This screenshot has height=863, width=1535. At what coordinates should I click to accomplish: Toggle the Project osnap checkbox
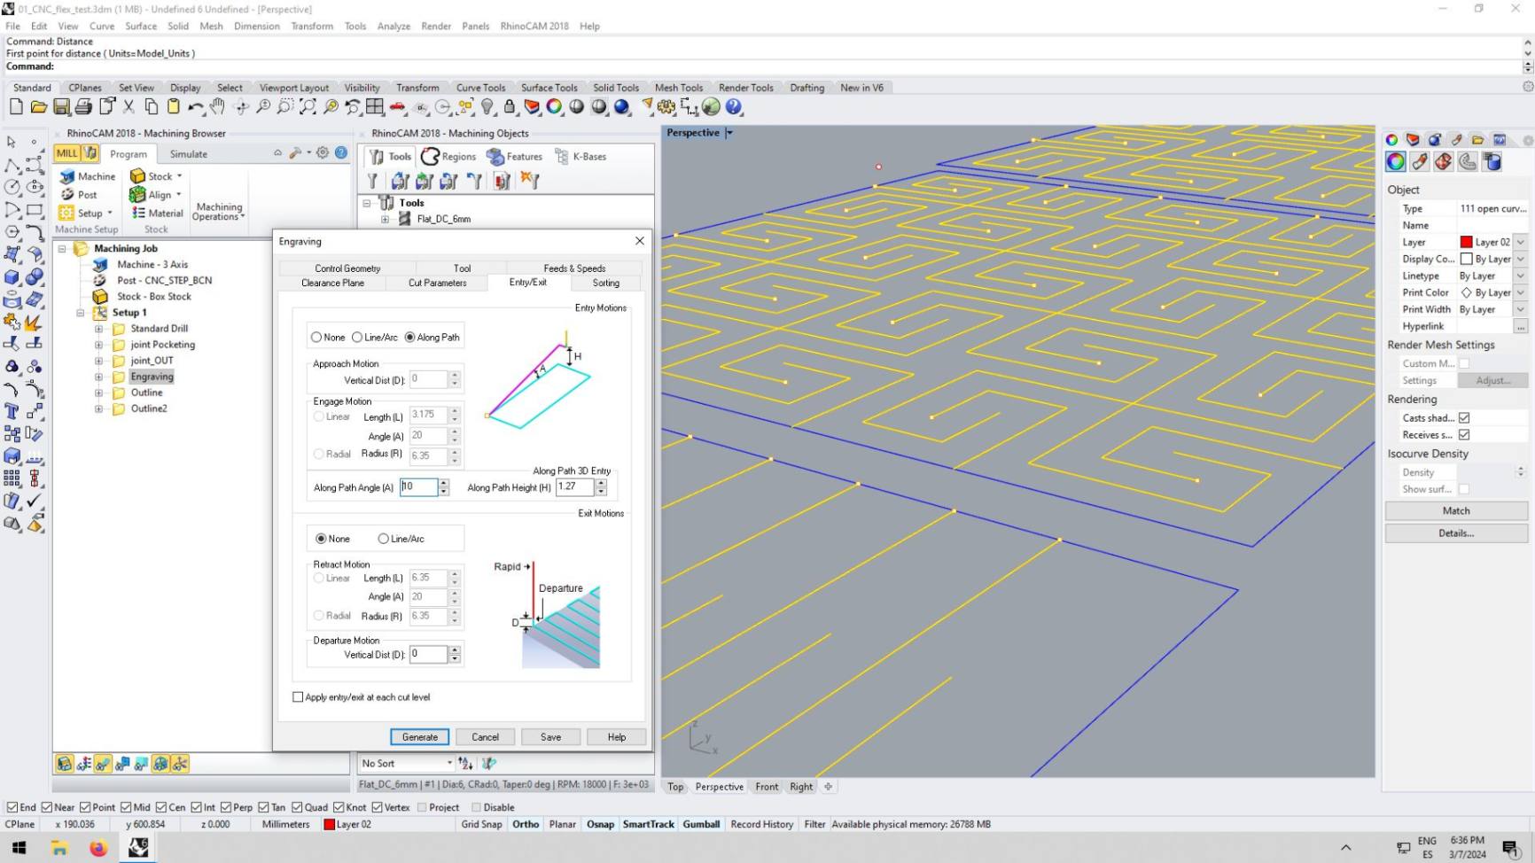click(422, 807)
